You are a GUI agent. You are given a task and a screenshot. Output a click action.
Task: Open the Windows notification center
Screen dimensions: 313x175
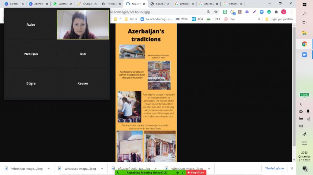[x=304, y=168]
